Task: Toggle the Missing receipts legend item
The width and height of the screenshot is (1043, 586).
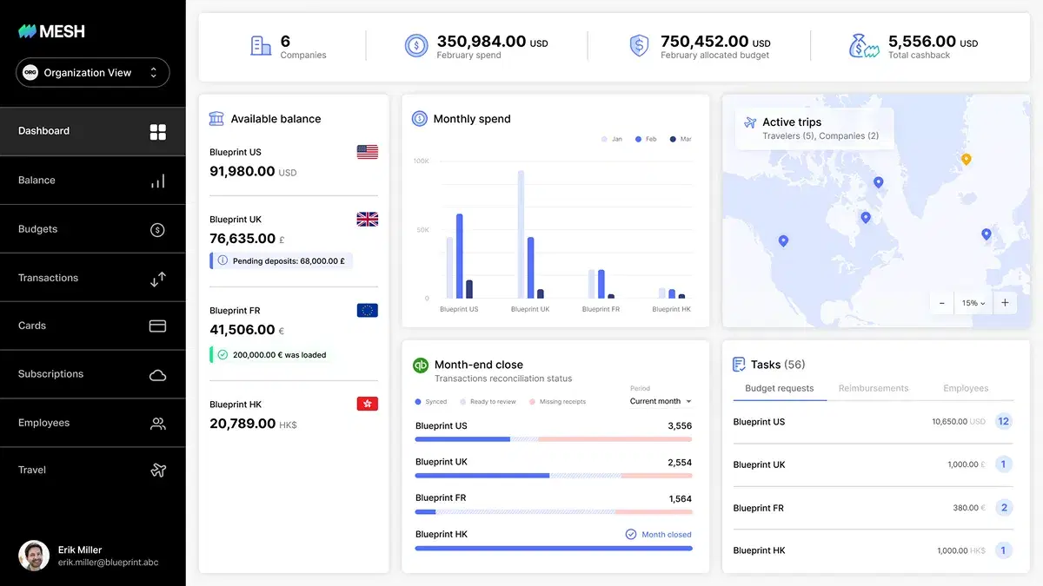Action: (558, 402)
